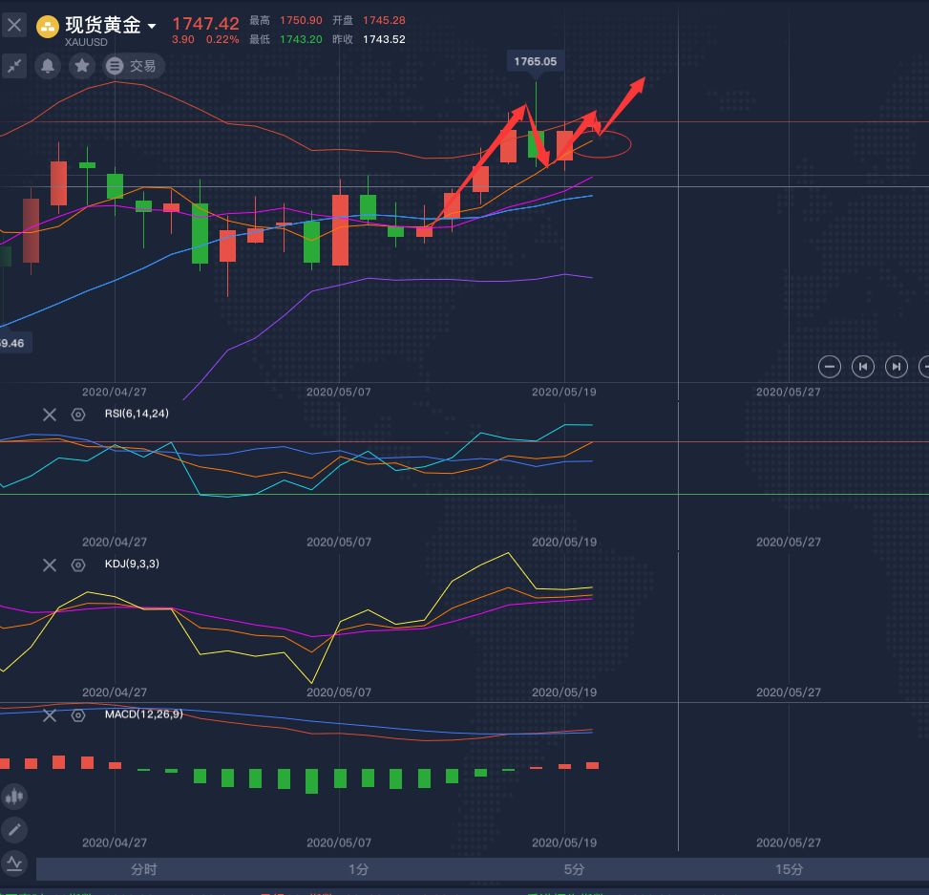Click the collapse fullscreen arrows icon

(x=14, y=66)
